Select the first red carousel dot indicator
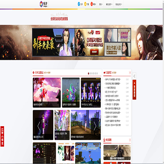This screenshot has height=164, width=164. point(88,73)
